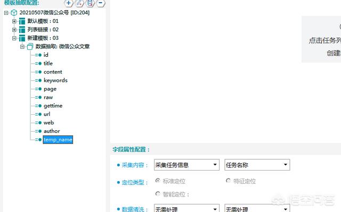Select the web field in tree

point(48,123)
